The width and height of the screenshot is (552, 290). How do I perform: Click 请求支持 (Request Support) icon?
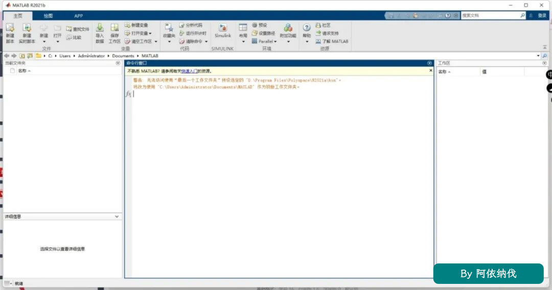pos(318,33)
